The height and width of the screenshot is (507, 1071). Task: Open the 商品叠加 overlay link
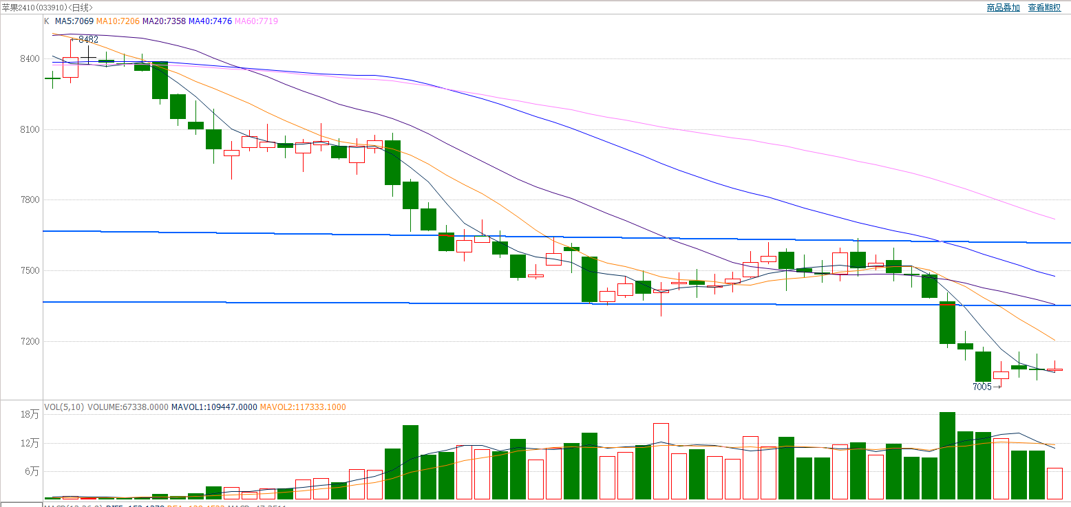[1003, 8]
